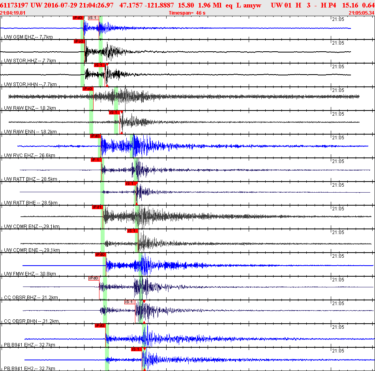Select the iPd0 pick flag on RVC EHZ

tap(96, 136)
